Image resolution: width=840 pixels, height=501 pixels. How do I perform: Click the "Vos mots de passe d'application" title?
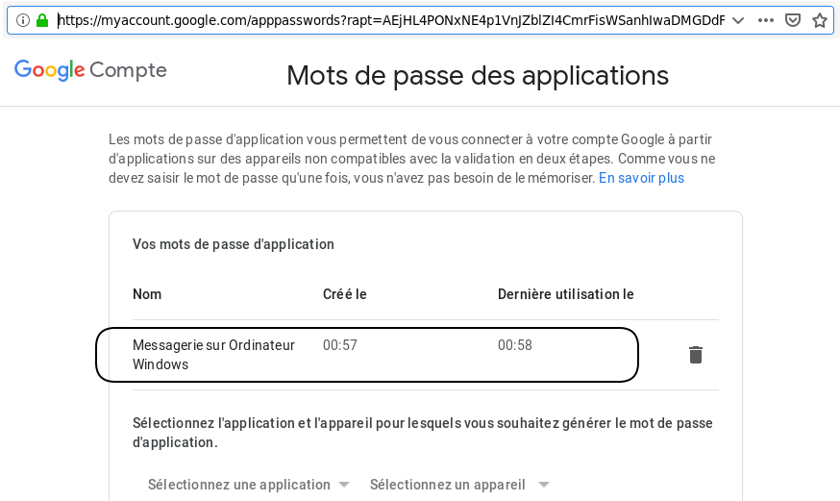[234, 244]
